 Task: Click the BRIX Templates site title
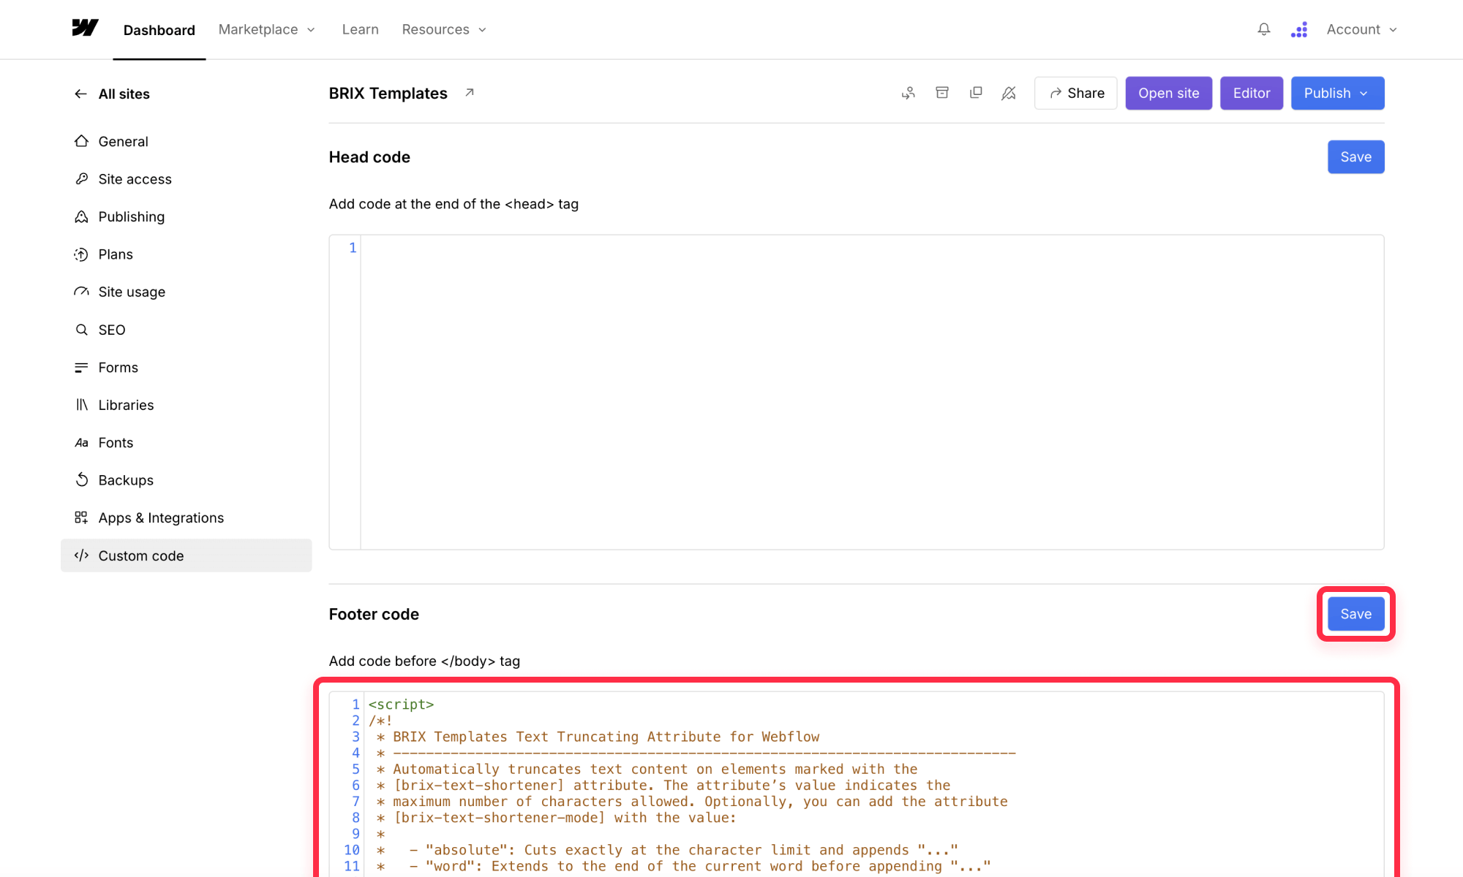pyautogui.click(x=388, y=93)
